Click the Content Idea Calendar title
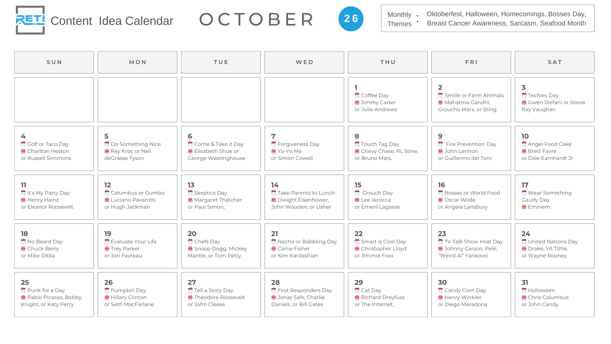This screenshot has width=611, height=344. [112, 21]
